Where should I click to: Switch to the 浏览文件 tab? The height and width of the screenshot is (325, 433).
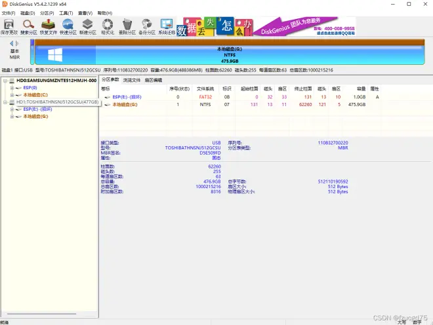pos(132,80)
